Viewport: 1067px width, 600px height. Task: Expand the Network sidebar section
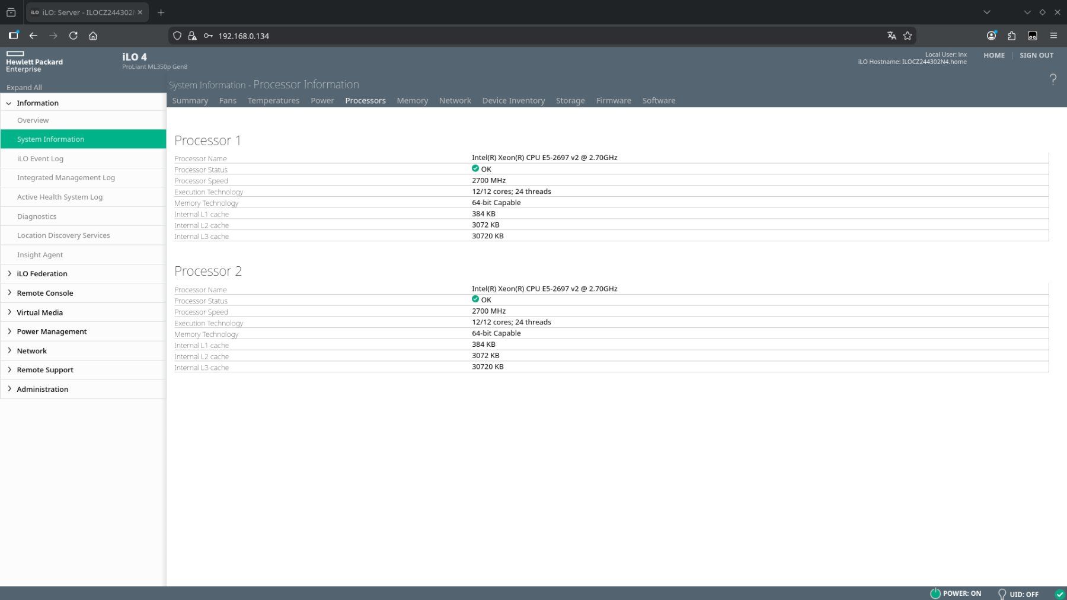pos(9,351)
